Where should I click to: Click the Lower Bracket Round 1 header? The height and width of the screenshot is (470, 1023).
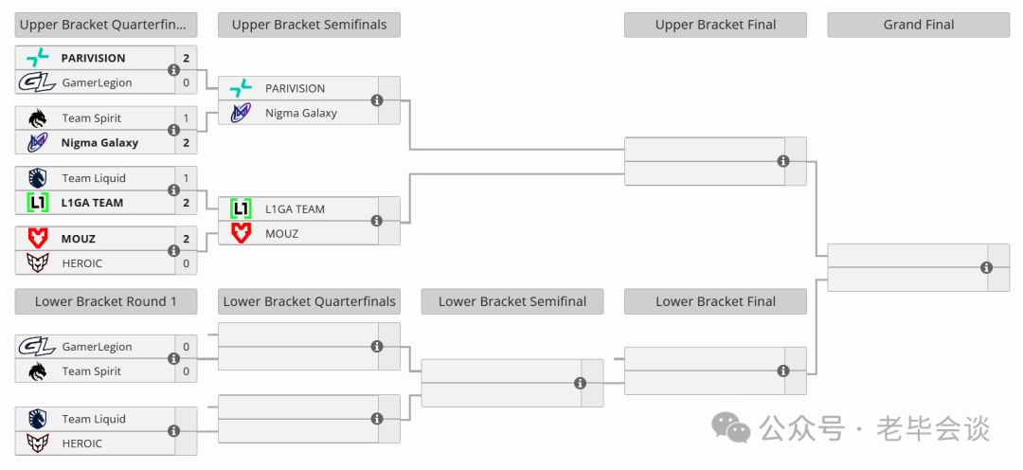[106, 301]
